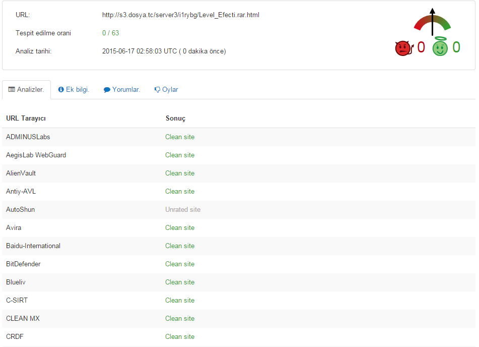This screenshot has height=347, width=479.
Task: Switch to the Ek bilgi tab
Action: point(74,90)
